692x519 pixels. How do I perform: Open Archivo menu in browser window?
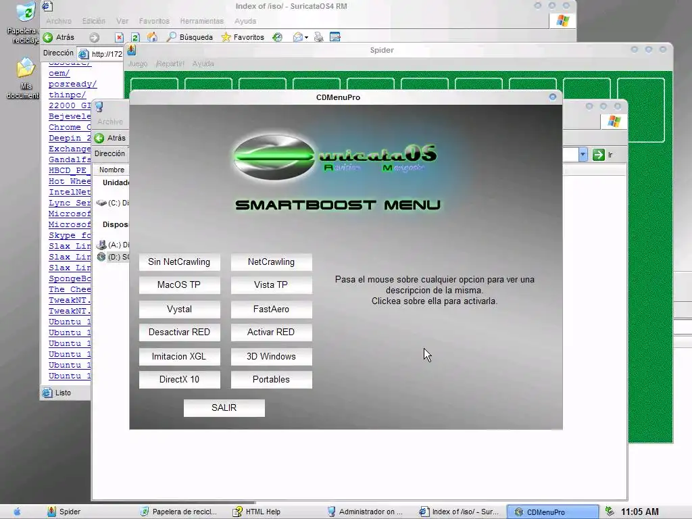pos(58,21)
